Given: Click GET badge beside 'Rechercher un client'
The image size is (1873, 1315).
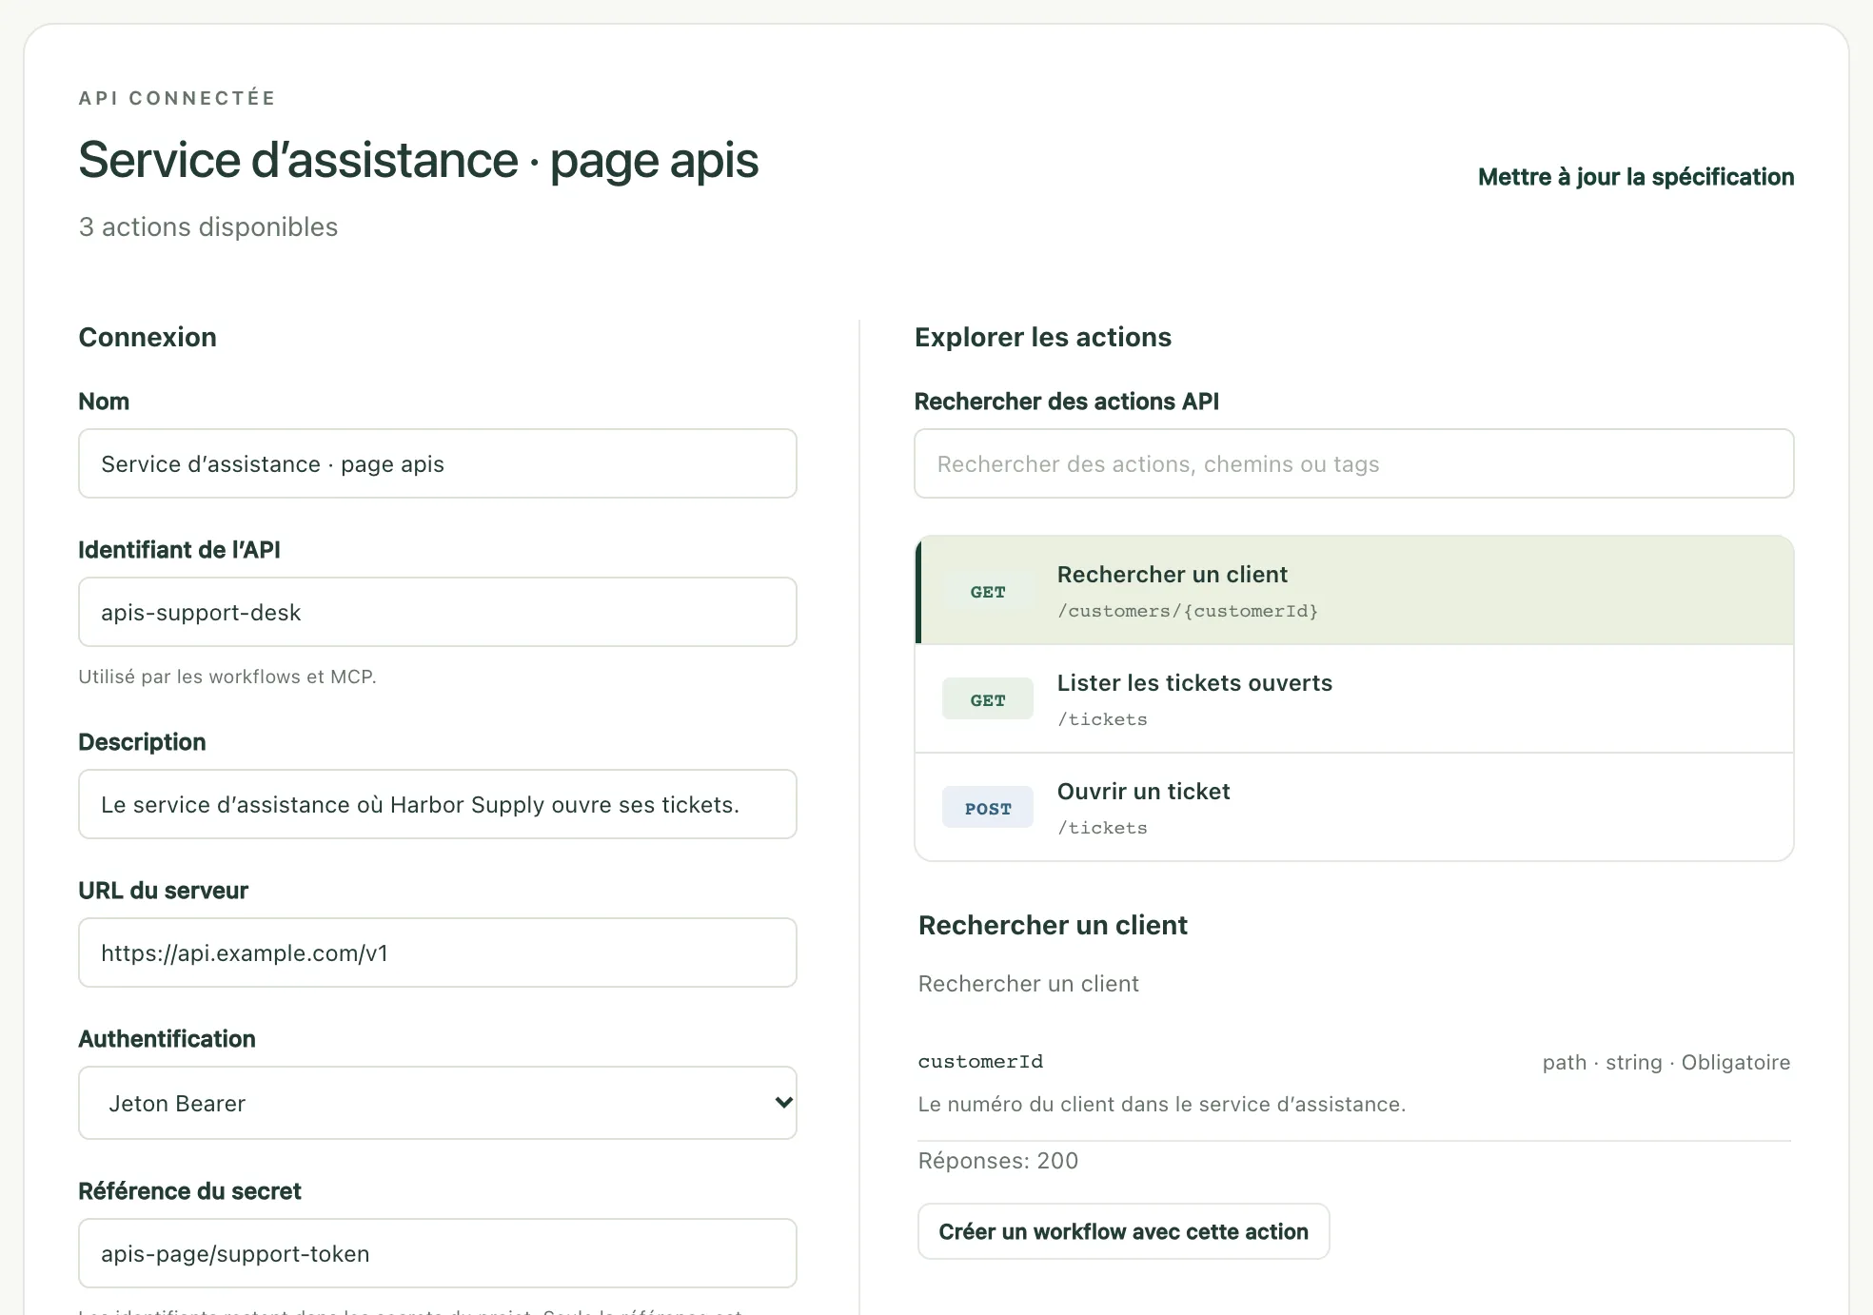Looking at the screenshot, I should (988, 592).
